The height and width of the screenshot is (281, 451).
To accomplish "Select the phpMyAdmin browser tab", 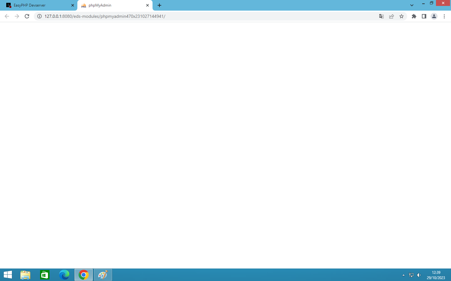I will (114, 5).
